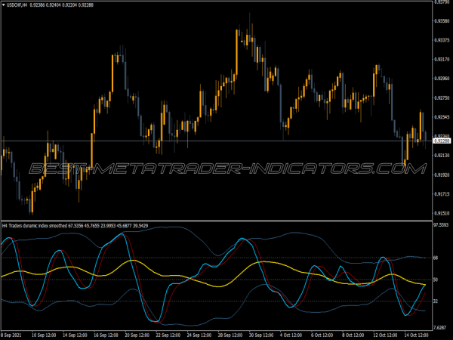This screenshot has height=340, width=453.
Task: Click the 30 Sep 12:00 time label
Action: pyautogui.click(x=261, y=335)
